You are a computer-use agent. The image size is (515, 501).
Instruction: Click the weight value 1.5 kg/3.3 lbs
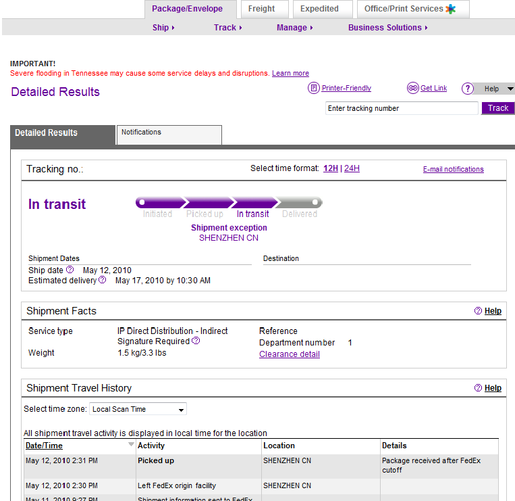coord(142,353)
